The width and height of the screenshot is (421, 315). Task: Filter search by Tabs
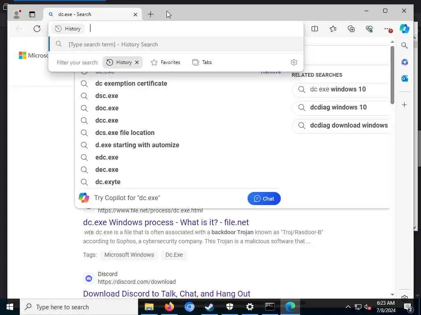[202, 62]
